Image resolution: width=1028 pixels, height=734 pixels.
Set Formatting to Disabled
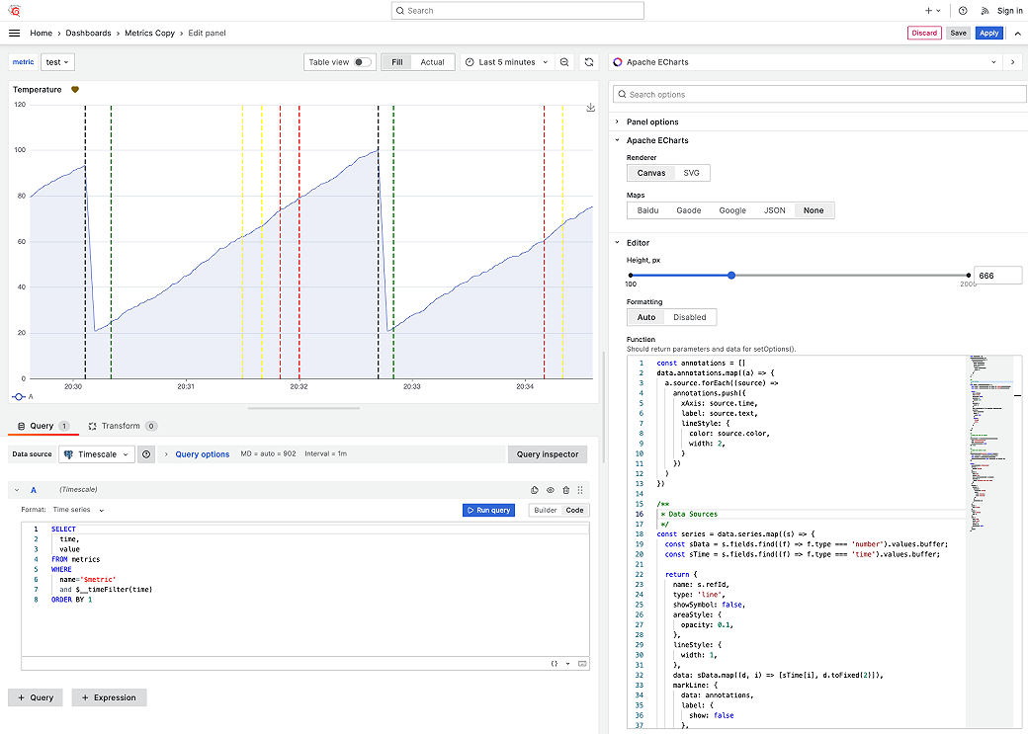pyautogui.click(x=690, y=317)
